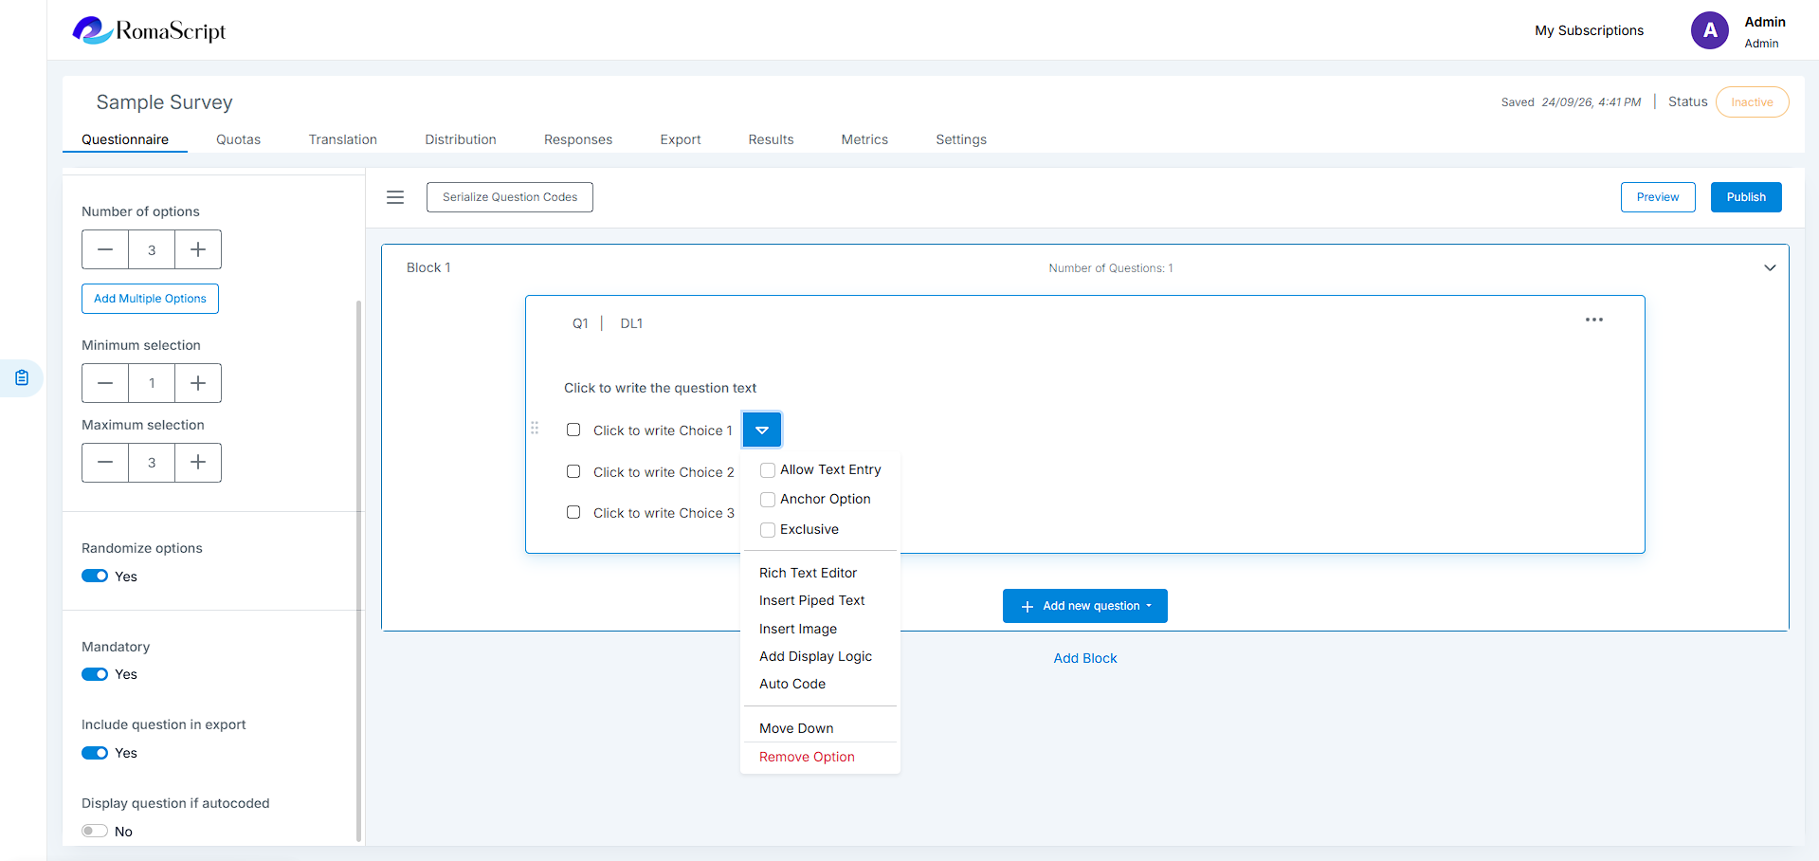This screenshot has height=861, width=1819.
Task: Edit the Choice 1 text
Action: tap(663, 430)
